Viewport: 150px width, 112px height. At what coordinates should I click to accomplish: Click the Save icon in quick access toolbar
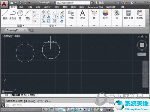(21, 3)
